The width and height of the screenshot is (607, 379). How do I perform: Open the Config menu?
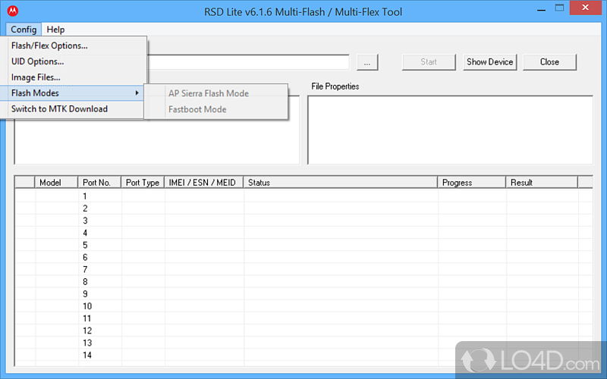click(24, 30)
